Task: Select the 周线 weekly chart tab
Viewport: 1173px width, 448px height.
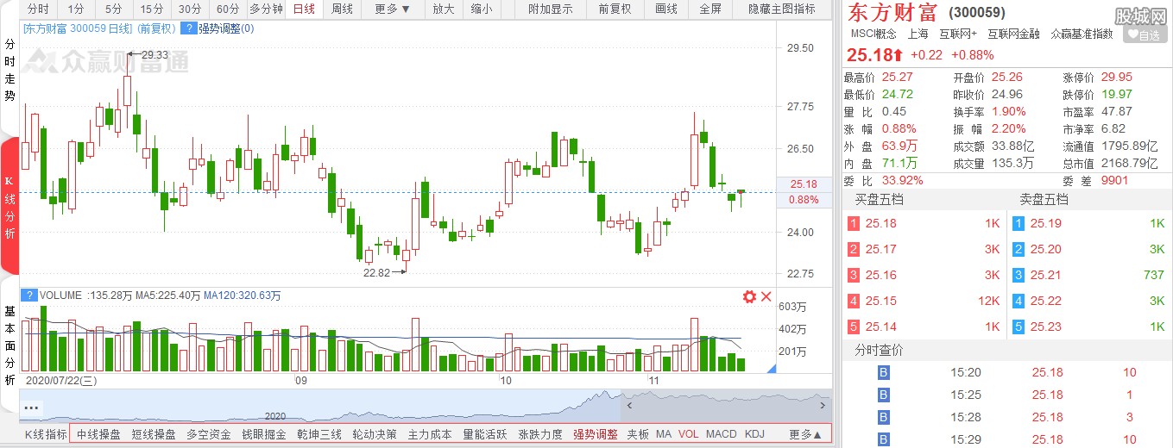Action: tap(343, 9)
